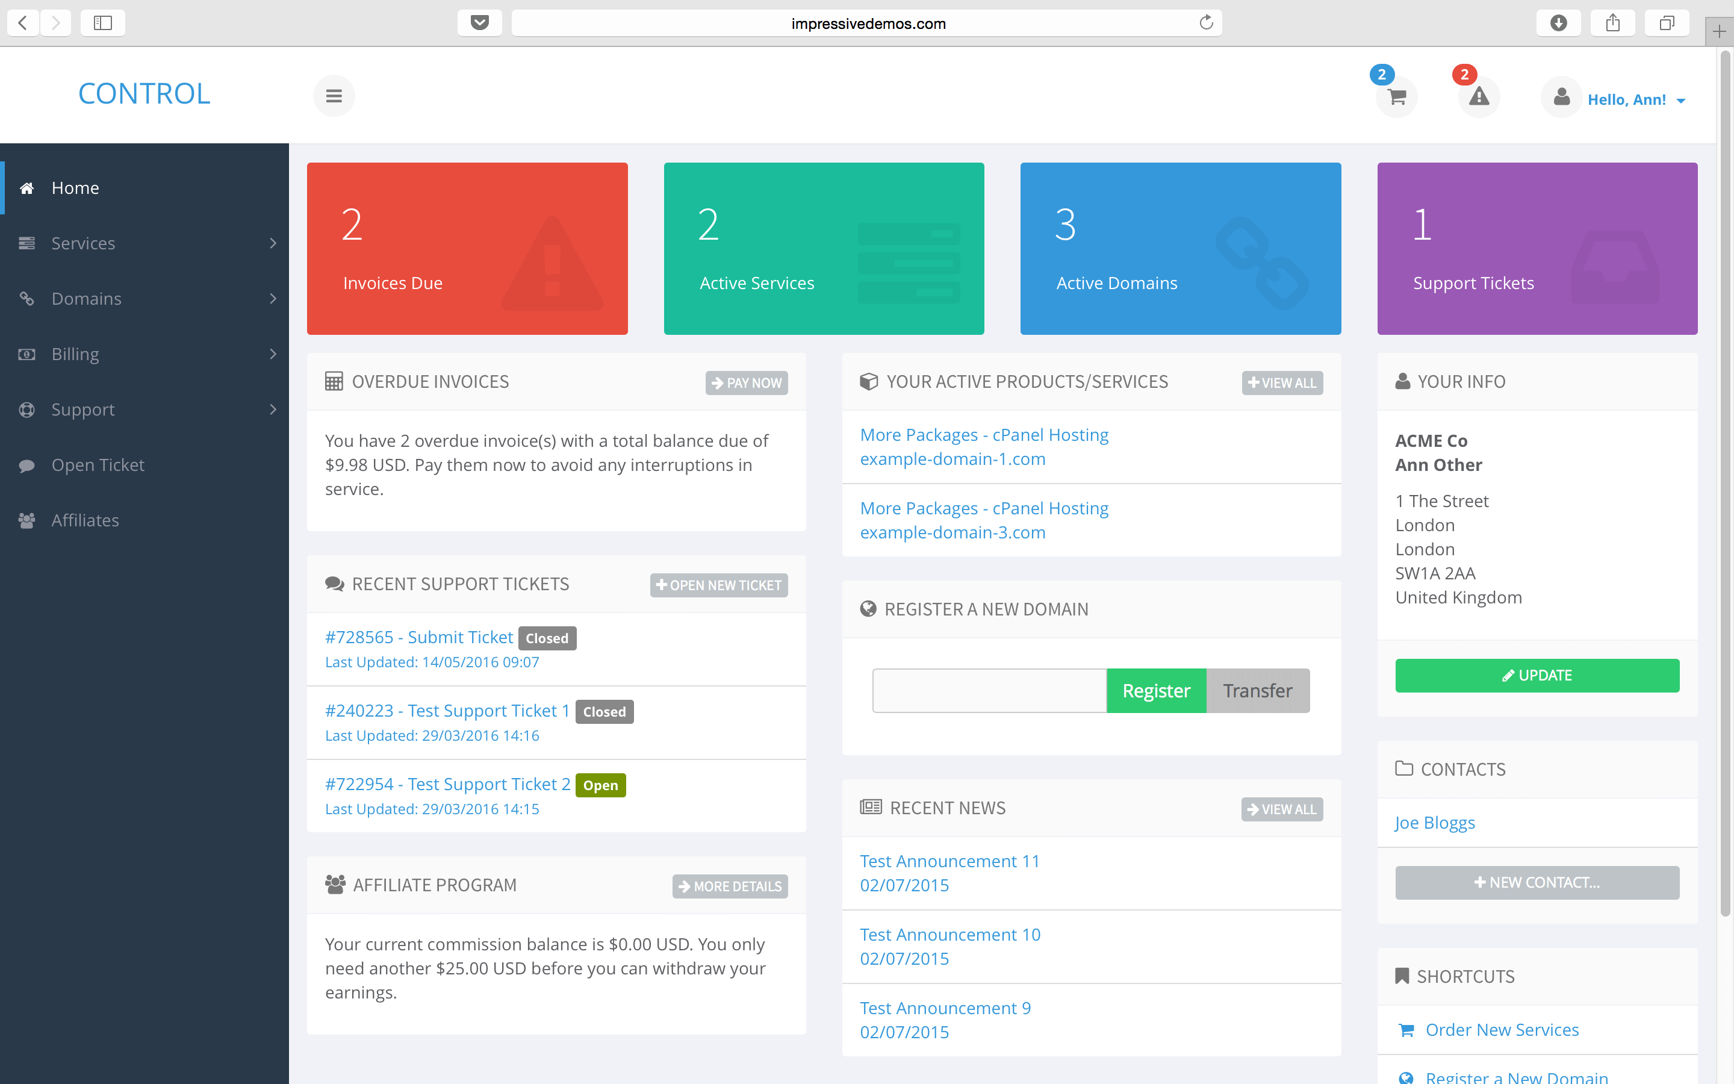Viewport: 1734px width, 1084px height.
Task: Click Test Announcement 11 news link
Action: coord(950,861)
